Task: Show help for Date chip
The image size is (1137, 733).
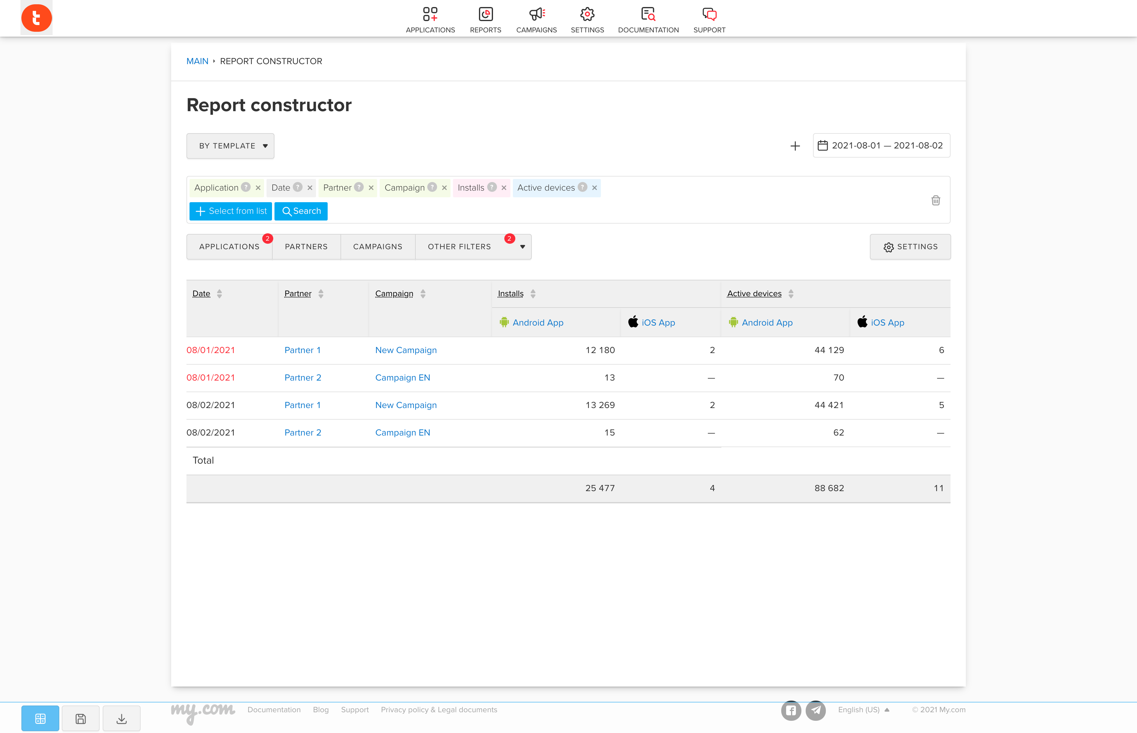Action: click(x=298, y=187)
